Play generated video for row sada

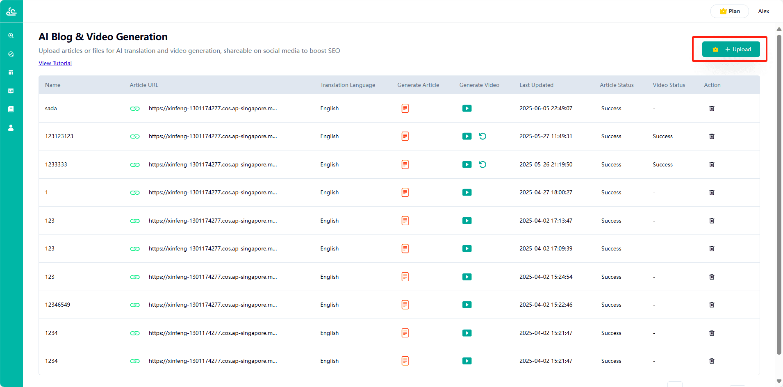pyautogui.click(x=467, y=108)
